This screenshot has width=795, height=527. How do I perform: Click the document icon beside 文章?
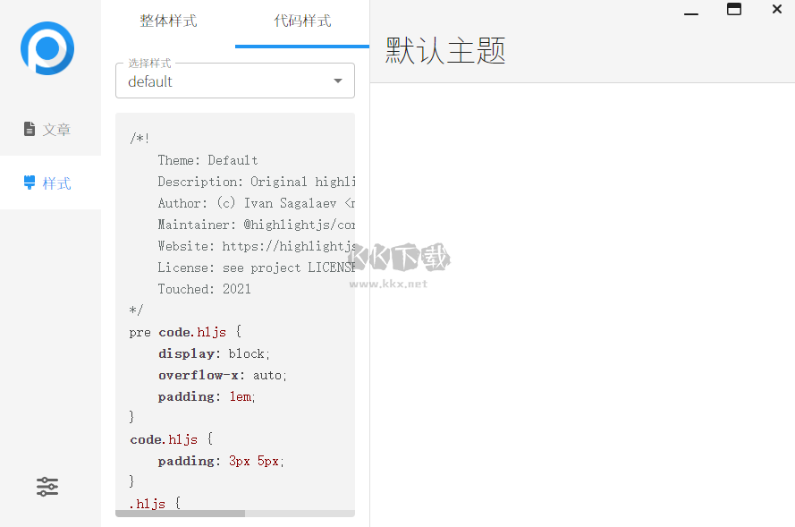click(x=29, y=128)
